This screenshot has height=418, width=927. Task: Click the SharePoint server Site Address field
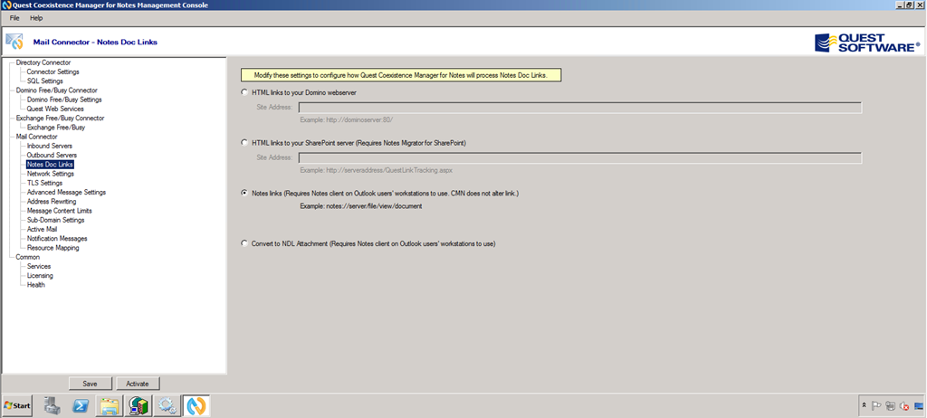pyautogui.click(x=580, y=157)
